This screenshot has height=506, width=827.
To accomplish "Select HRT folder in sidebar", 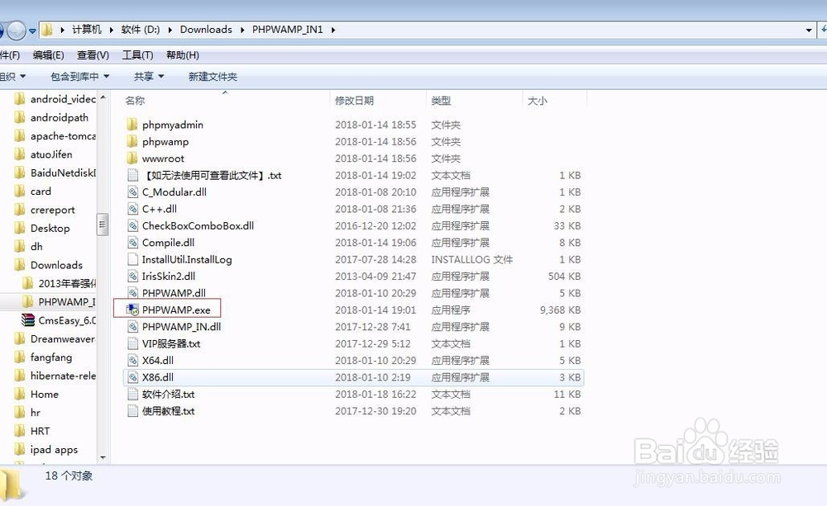I will pos(33,431).
